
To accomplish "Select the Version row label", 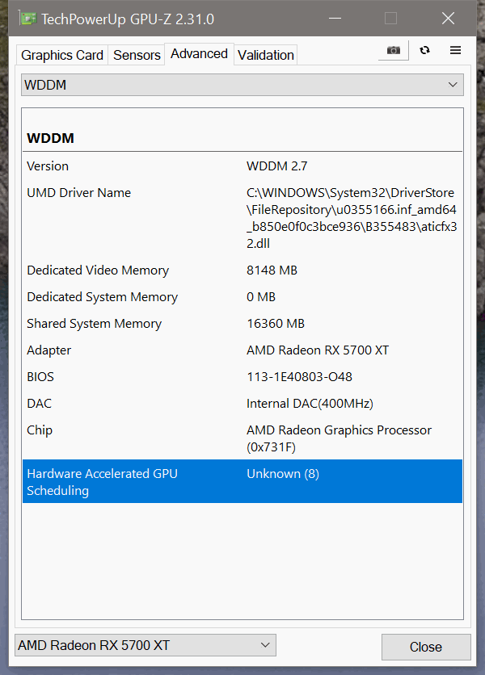I will click(x=48, y=166).
